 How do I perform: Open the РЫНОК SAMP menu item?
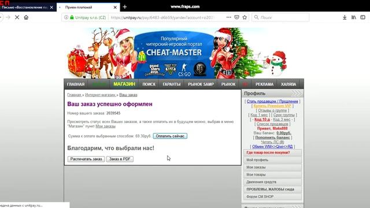pos(201,84)
